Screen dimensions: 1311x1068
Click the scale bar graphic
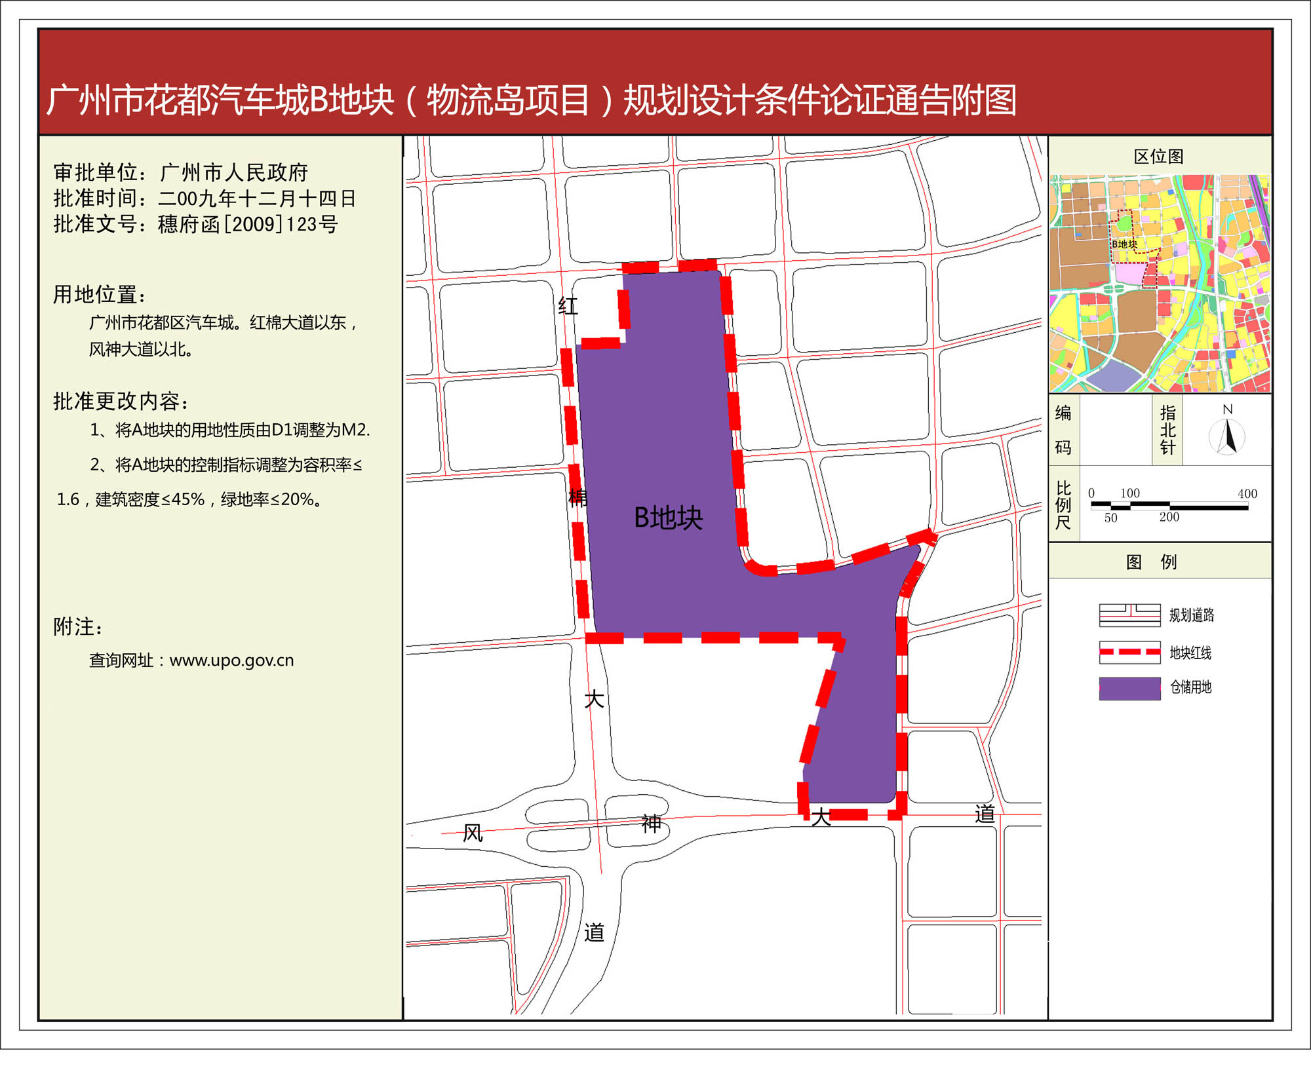[x=1169, y=505]
